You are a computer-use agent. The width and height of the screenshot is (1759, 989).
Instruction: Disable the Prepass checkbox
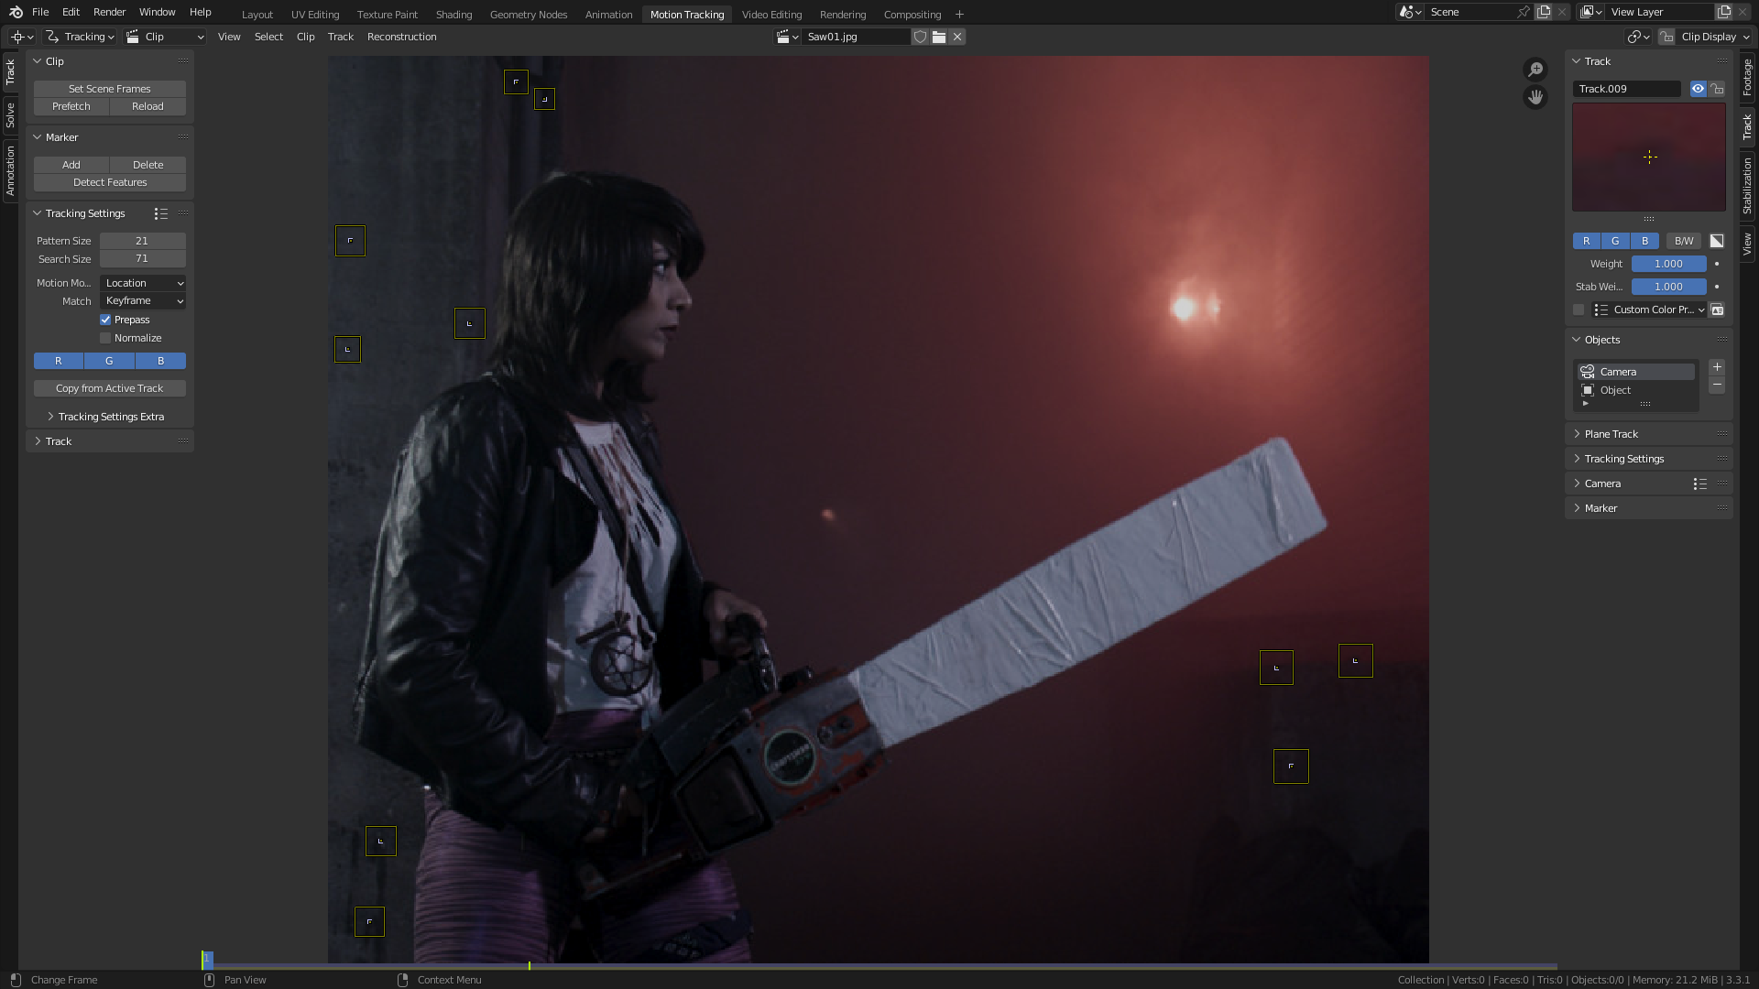[105, 320]
